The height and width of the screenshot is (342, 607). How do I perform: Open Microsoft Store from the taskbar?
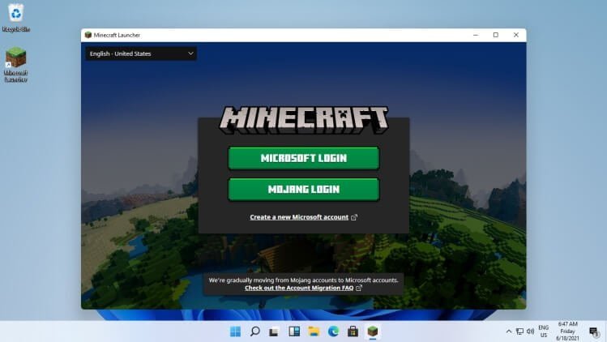(353, 331)
